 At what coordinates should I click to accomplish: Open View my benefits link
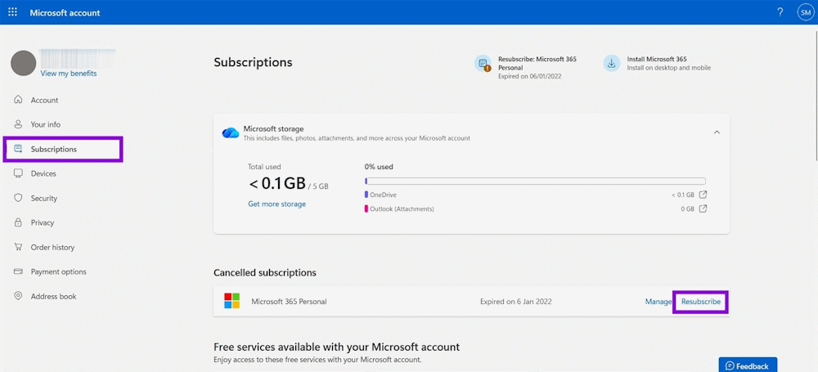69,74
